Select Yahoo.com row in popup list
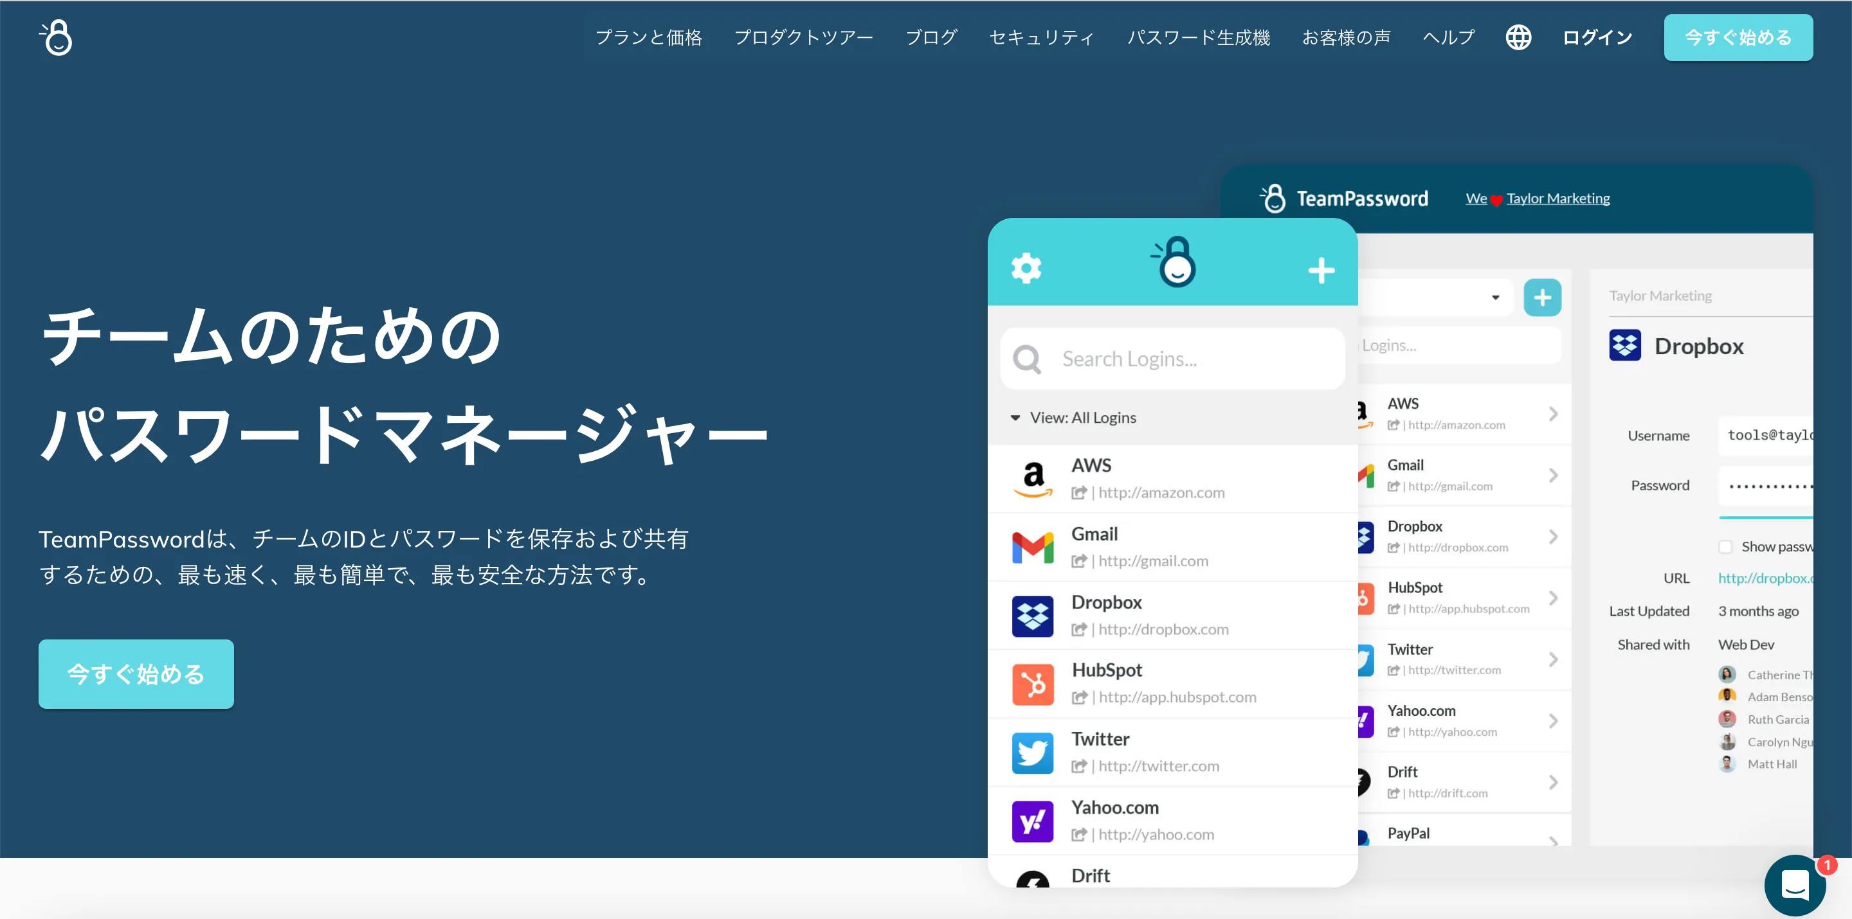Image resolution: width=1852 pixels, height=919 pixels. (1172, 821)
